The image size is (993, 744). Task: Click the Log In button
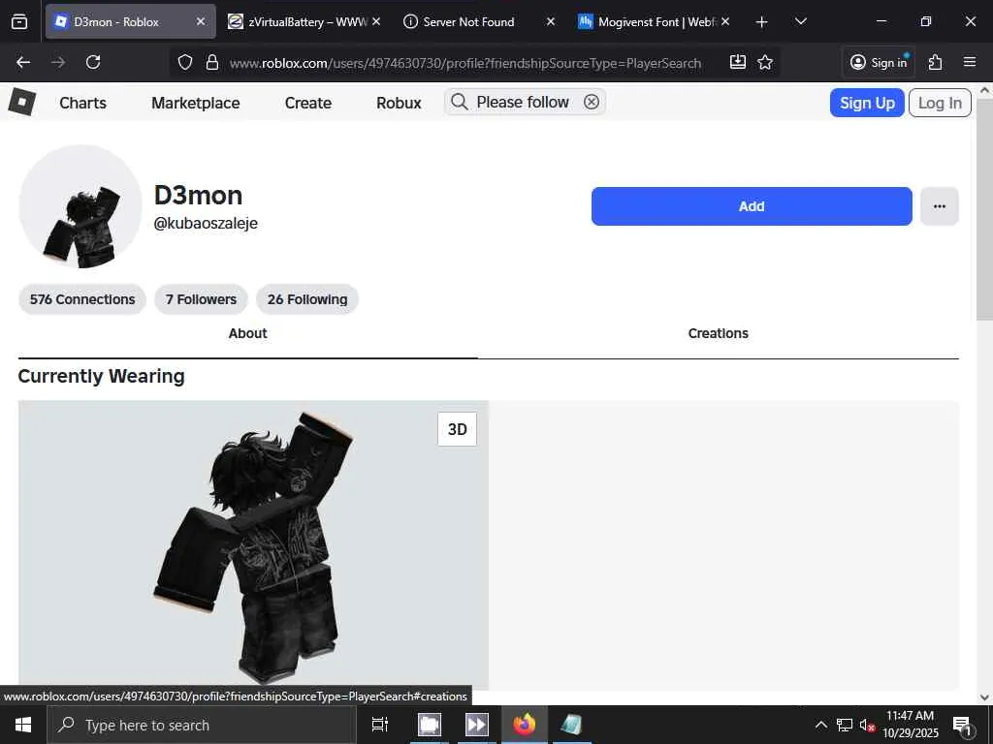click(940, 103)
